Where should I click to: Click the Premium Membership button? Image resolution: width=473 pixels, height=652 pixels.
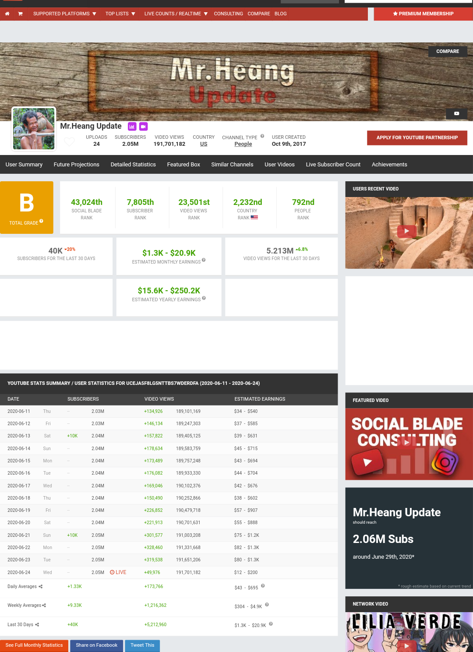click(x=423, y=14)
